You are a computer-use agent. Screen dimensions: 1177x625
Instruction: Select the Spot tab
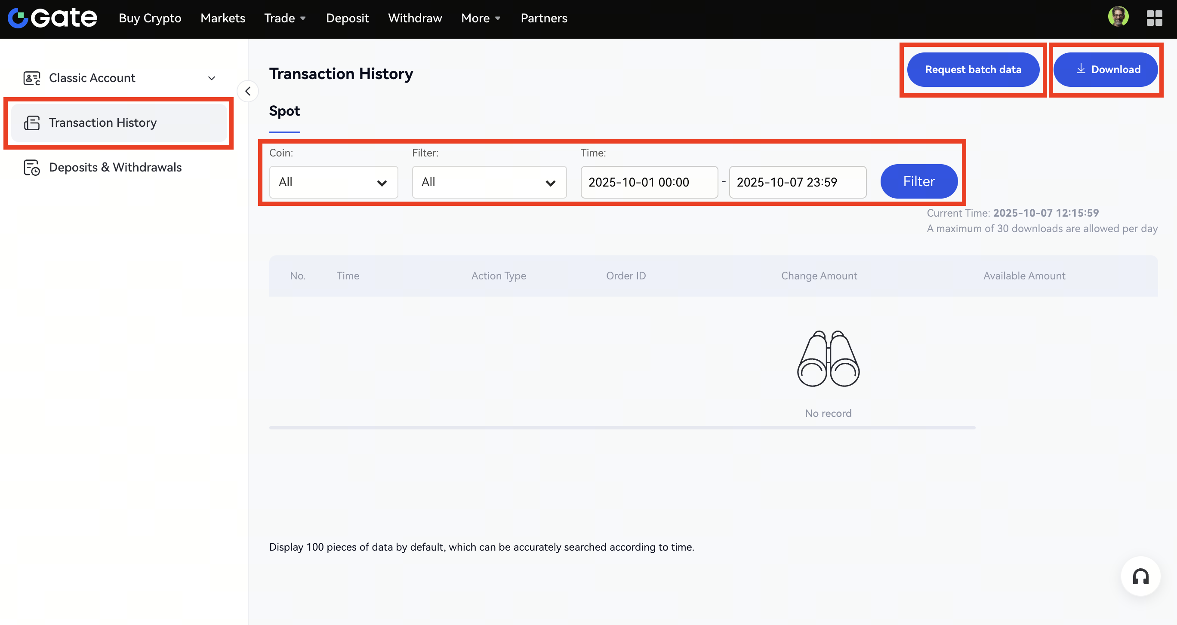284,111
